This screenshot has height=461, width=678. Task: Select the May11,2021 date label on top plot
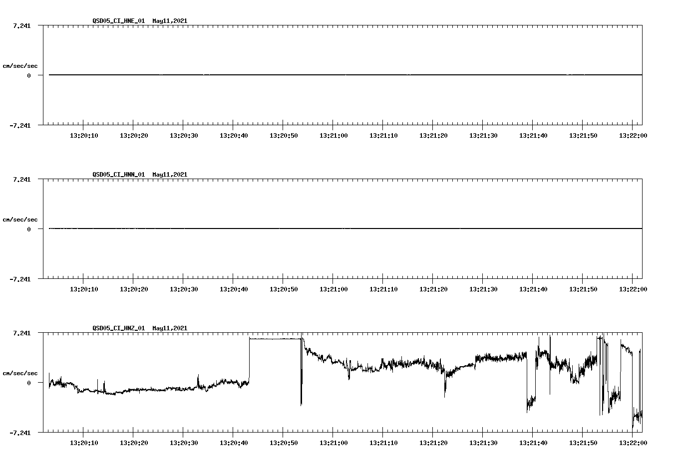tap(170, 21)
